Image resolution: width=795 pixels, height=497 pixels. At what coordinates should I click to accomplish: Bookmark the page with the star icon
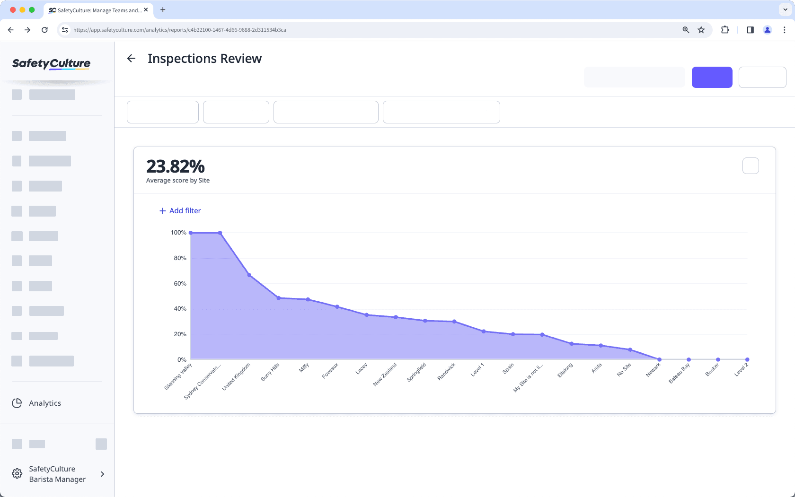tap(701, 29)
